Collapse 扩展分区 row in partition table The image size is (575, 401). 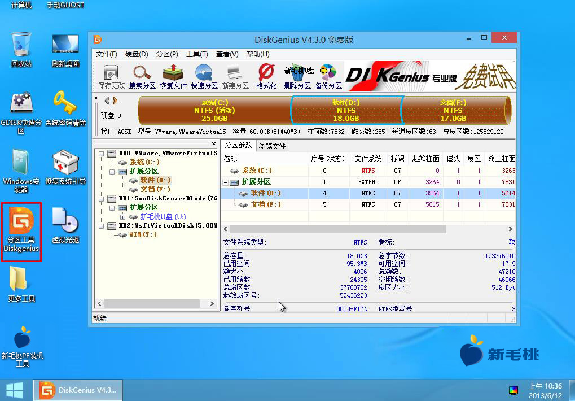click(226, 182)
